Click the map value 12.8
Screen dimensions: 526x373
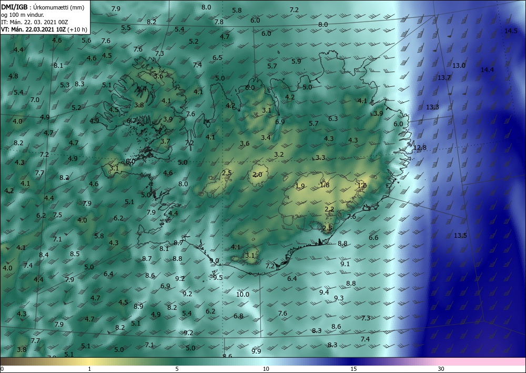[x=420, y=148]
